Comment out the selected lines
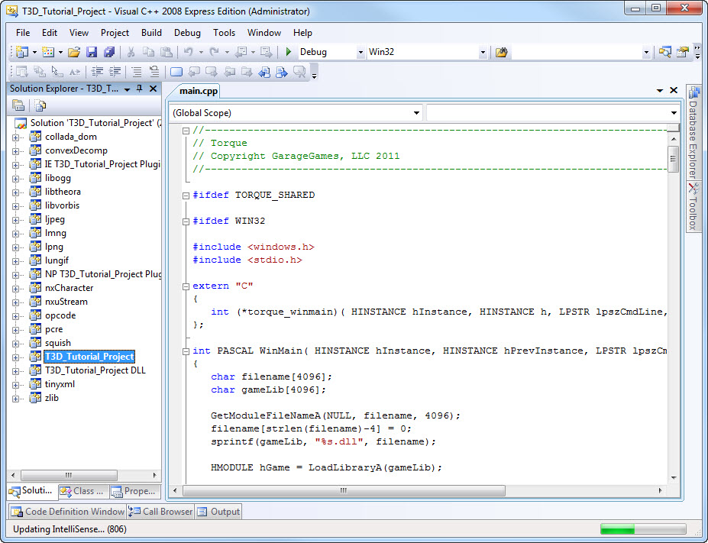 [x=136, y=72]
